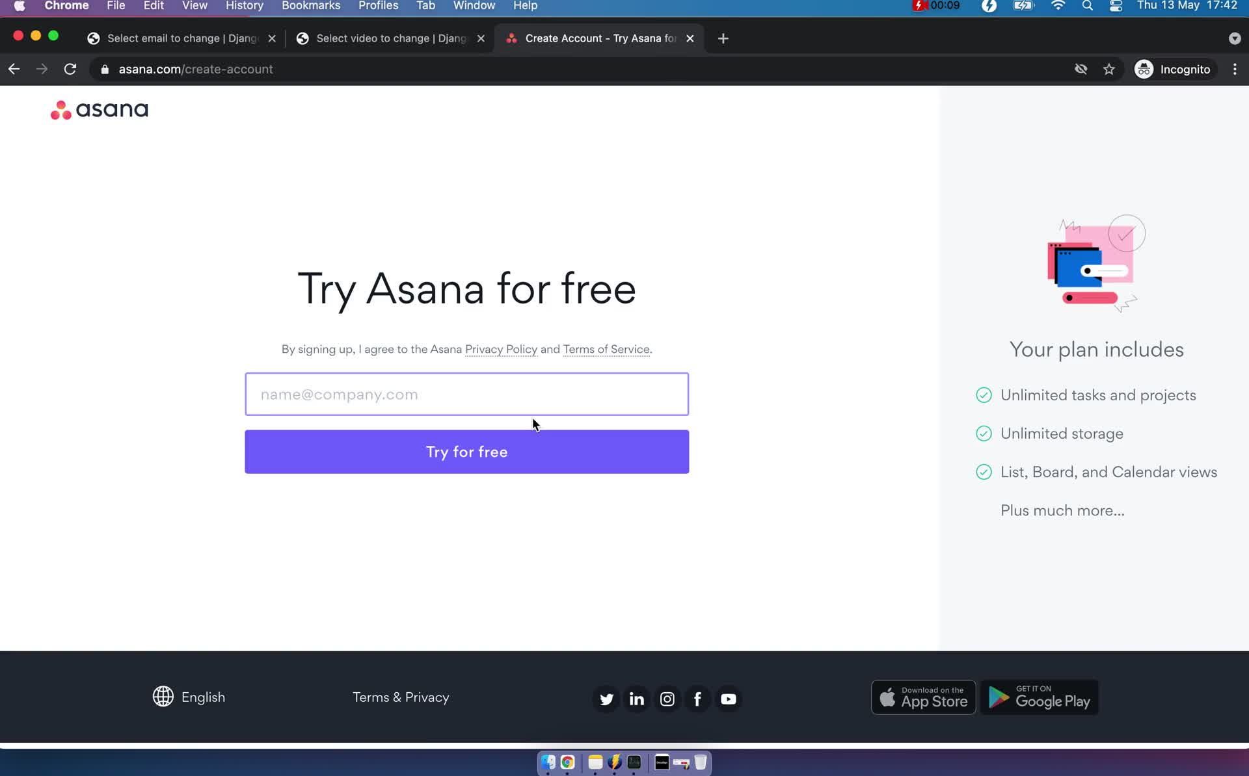Open the View menu
1249x776 pixels.
coord(195,6)
